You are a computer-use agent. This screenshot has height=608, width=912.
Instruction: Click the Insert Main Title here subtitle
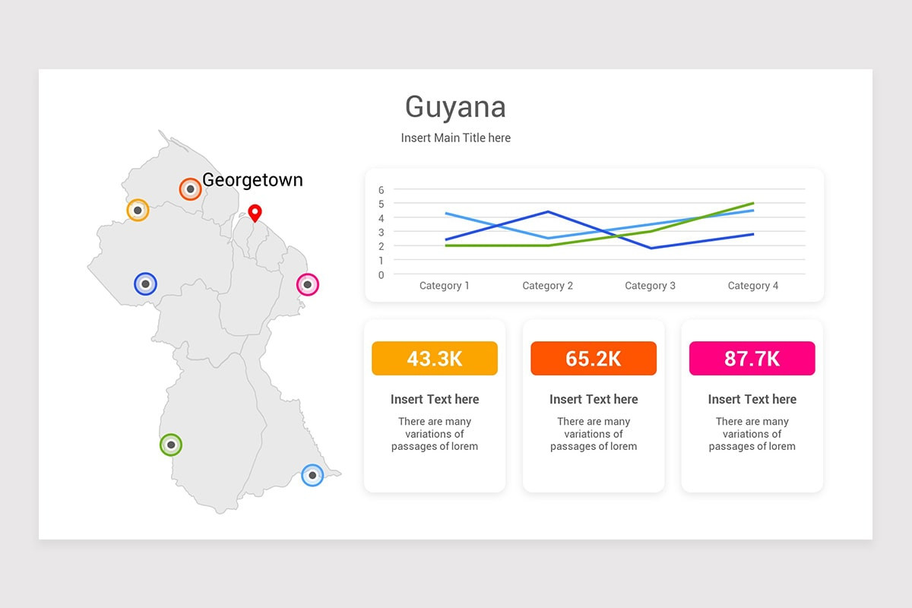point(456,138)
